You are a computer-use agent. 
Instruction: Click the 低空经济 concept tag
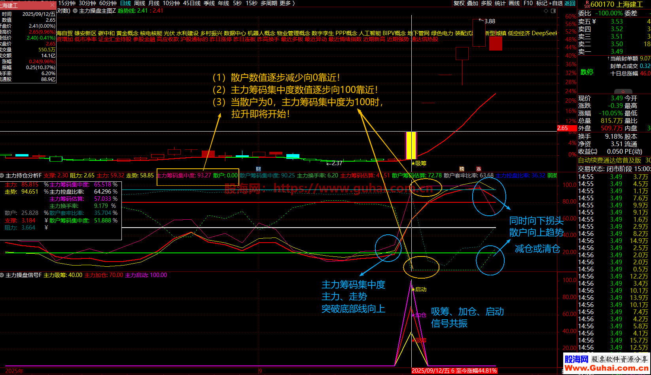tap(519, 33)
